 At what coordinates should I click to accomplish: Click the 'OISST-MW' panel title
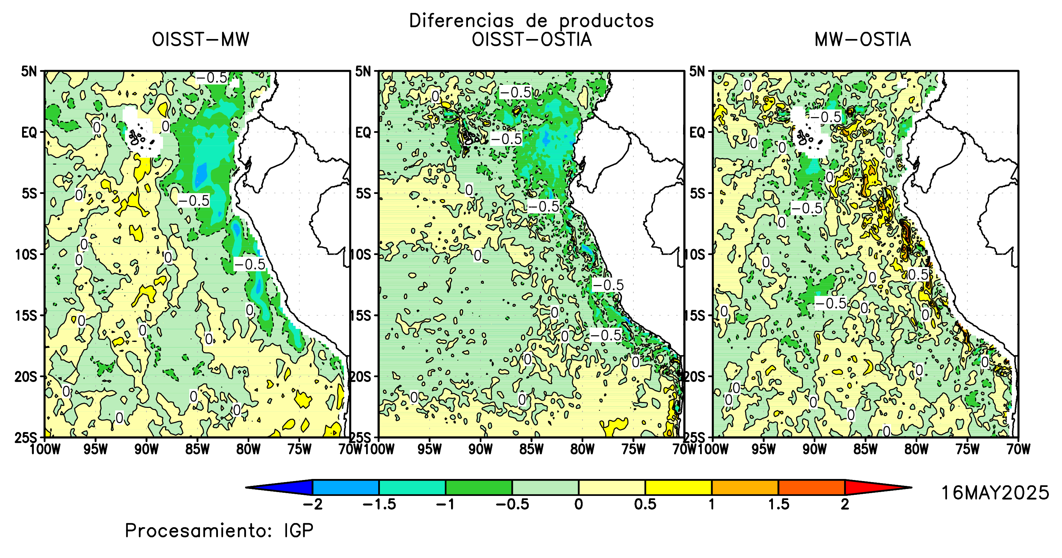click(201, 40)
